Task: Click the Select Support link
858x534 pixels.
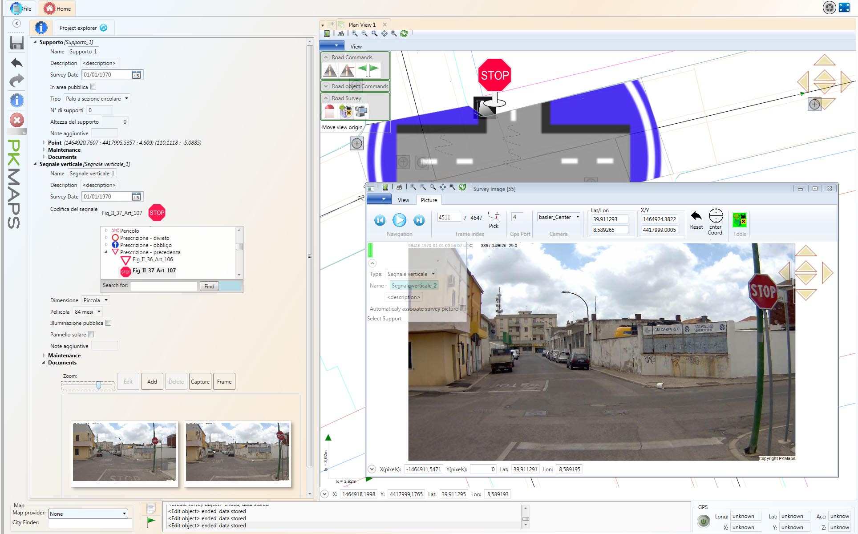Action: tap(384, 319)
